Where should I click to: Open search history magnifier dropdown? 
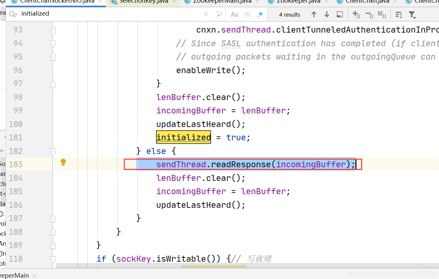(x=13, y=14)
